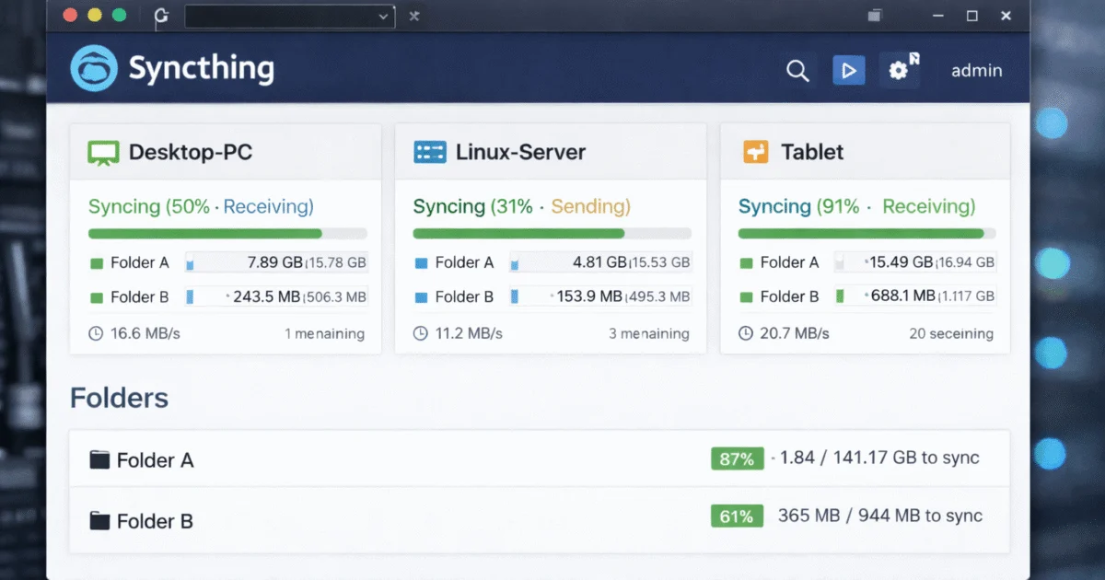This screenshot has height=580, width=1105.
Task: Click "Syncing (31% · Sending)" status
Action: pyautogui.click(x=522, y=206)
